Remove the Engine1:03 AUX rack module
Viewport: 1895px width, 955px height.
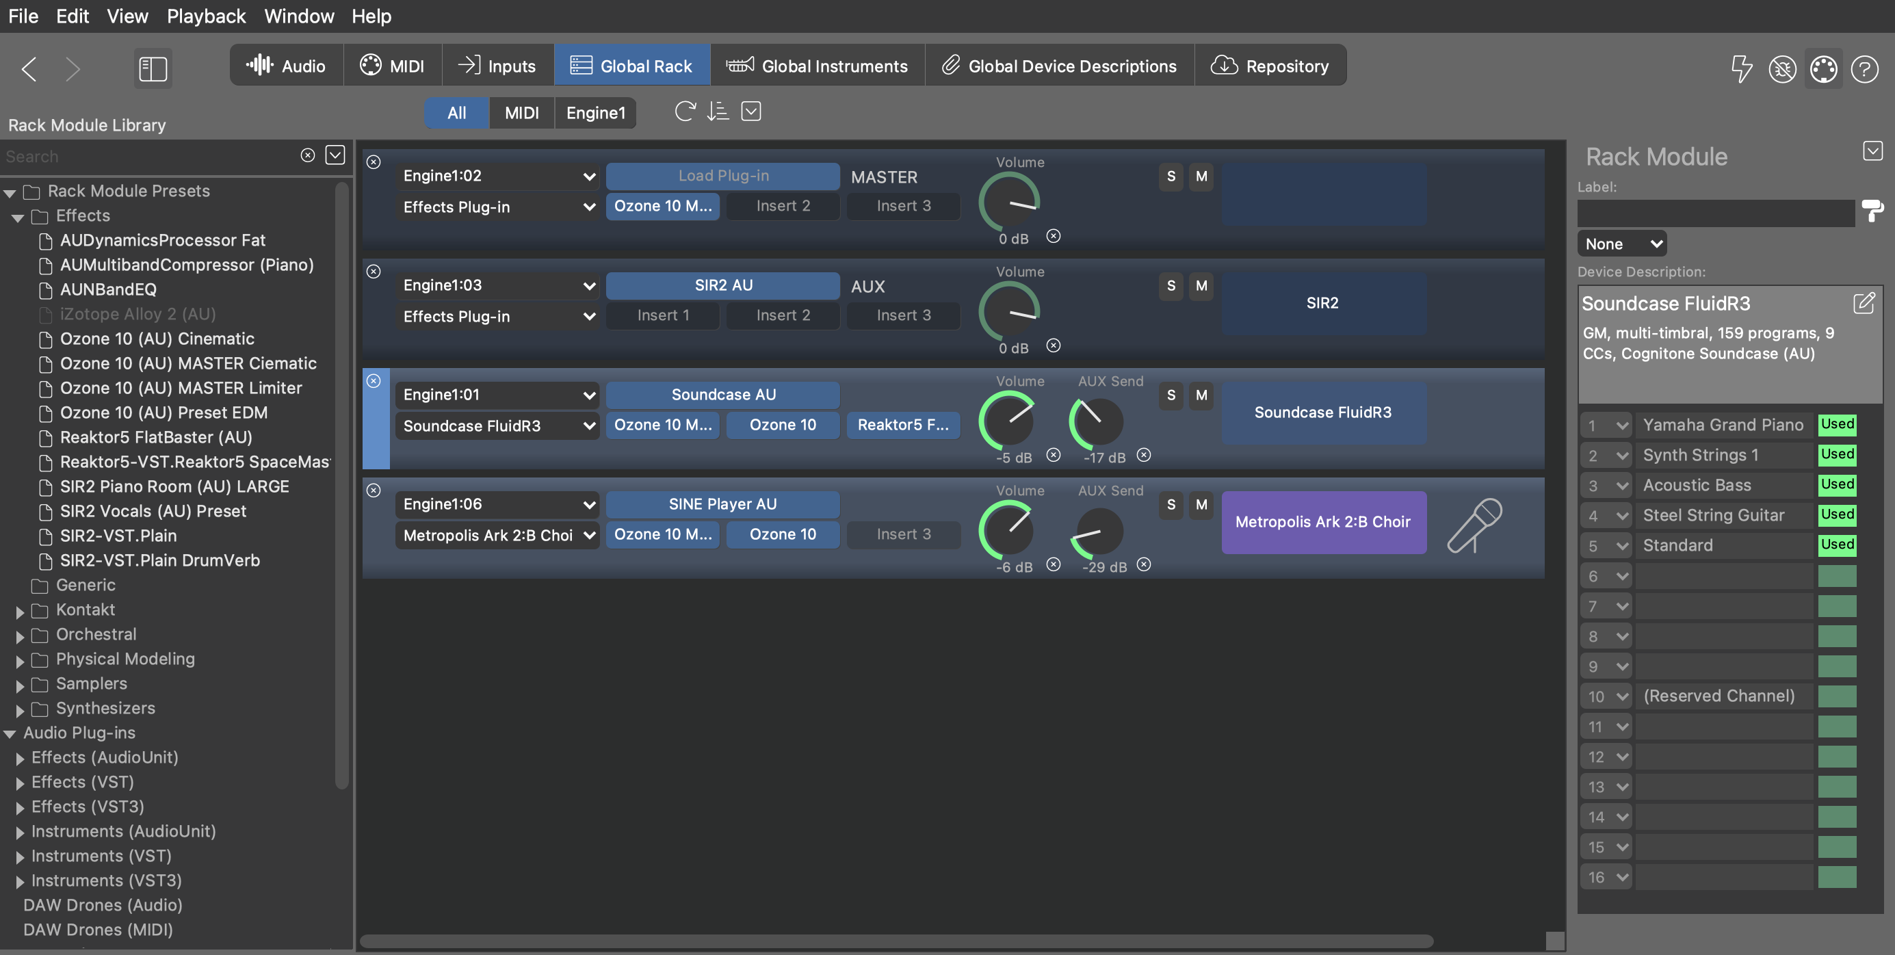[x=374, y=272]
